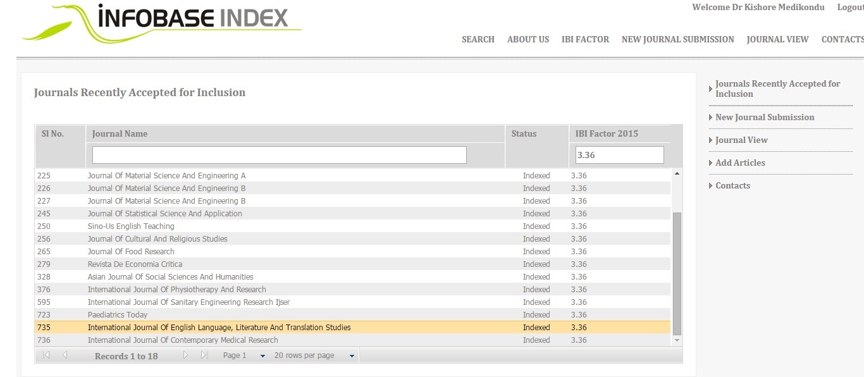Open SEARCH in the top navigation
The width and height of the screenshot is (864, 377).
pyautogui.click(x=478, y=39)
